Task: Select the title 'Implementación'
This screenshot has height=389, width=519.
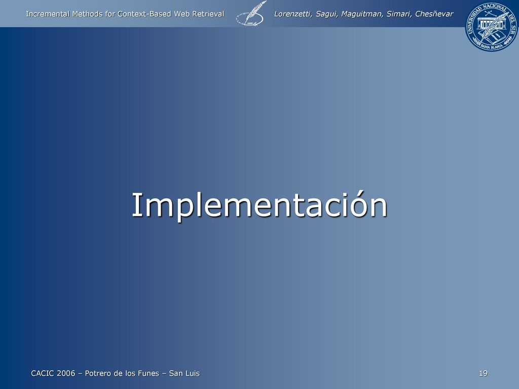Action: [259, 206]
